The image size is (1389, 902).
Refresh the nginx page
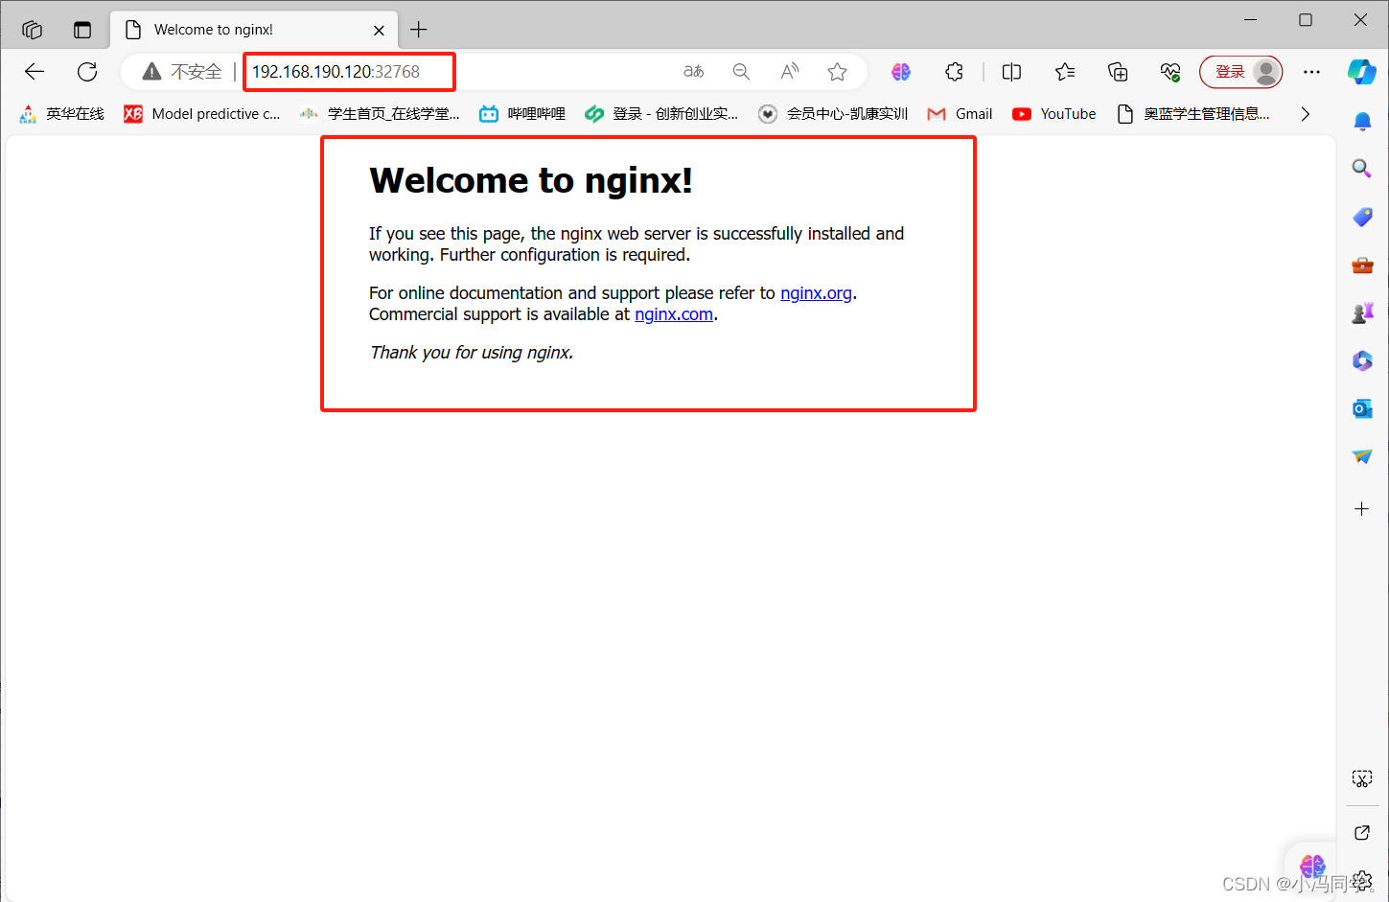(x=87, y=72)
